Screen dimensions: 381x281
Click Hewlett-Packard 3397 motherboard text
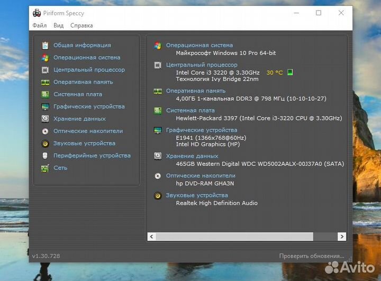pyautogui.click(x=259, y=118)
